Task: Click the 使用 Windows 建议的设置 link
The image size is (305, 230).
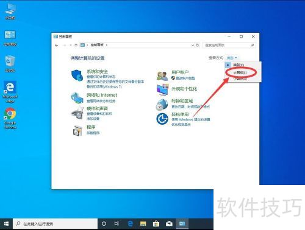Action: 191,119
